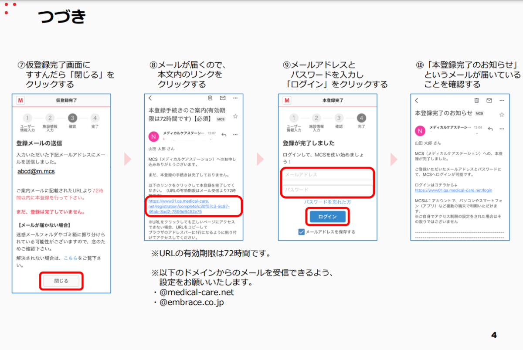The width and height of the screenshot is (523, 350).
Task: Open the pink N sender avatar in step 8
Action: 153,136
